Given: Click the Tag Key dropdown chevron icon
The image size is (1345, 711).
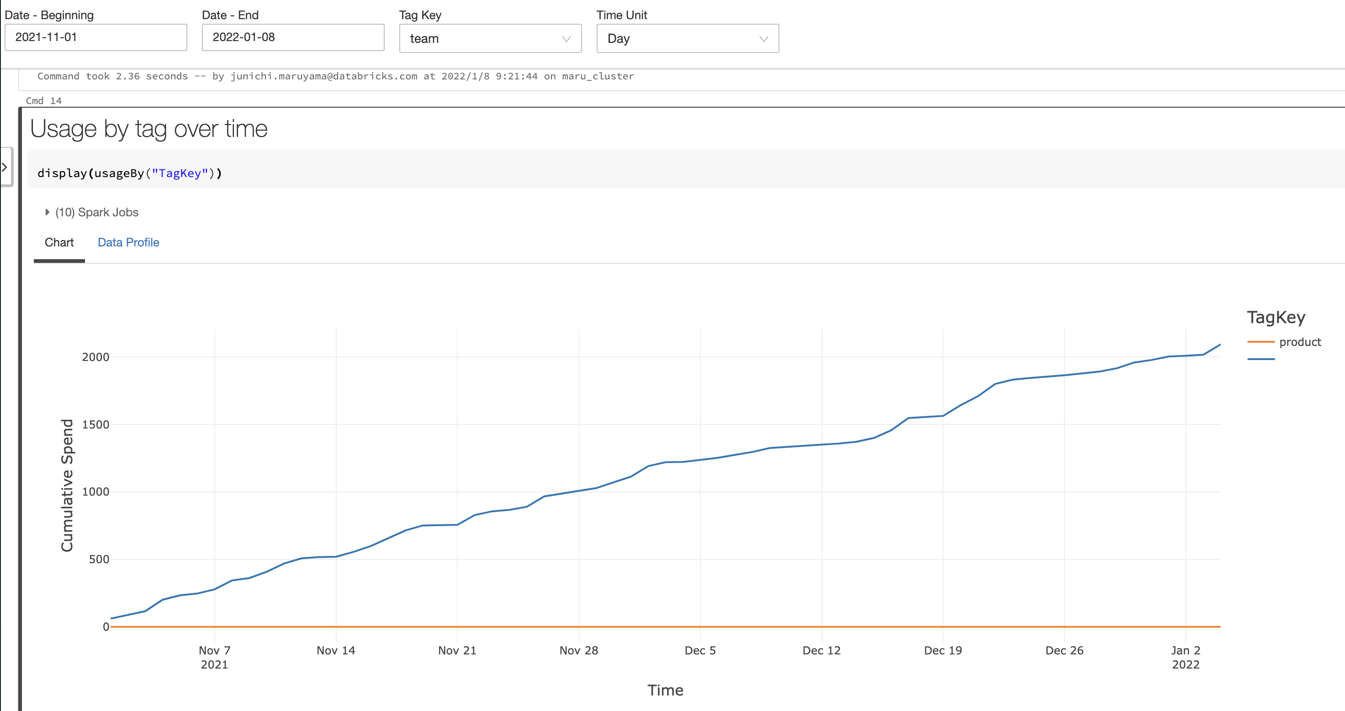Looking at the screenshot, I should click(566, 39).
